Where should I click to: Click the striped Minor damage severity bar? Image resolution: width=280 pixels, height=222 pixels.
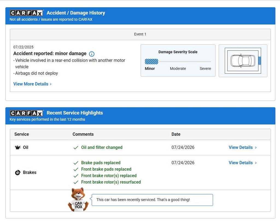(x=151, y=61)
